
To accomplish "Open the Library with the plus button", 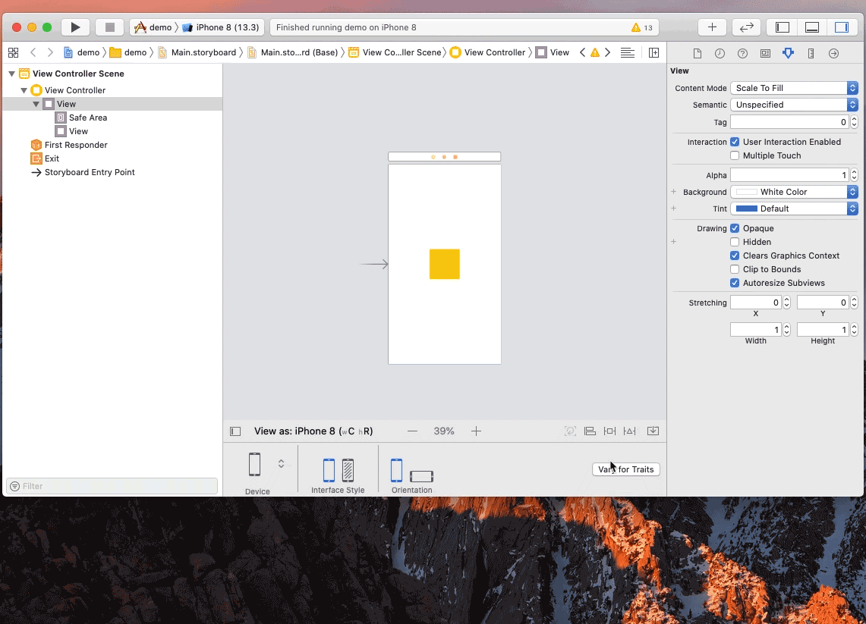I will coord(712,27).
